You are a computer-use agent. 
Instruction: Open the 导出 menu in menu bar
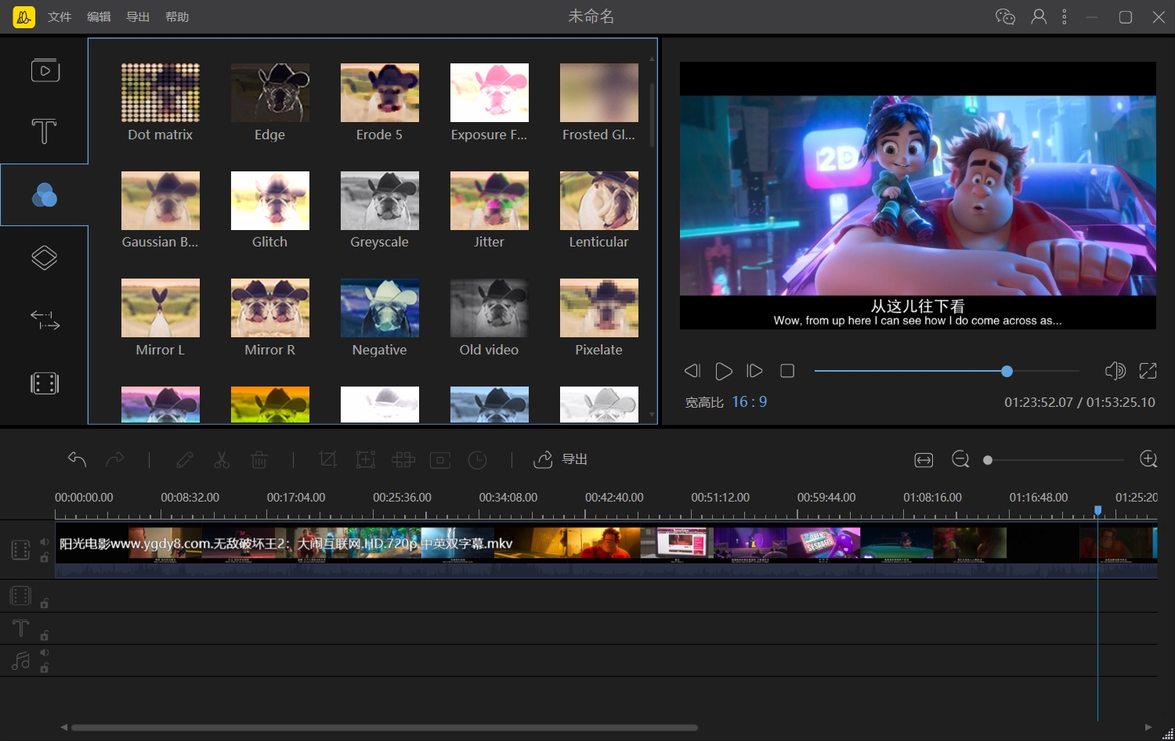click(x=138, y=16)
